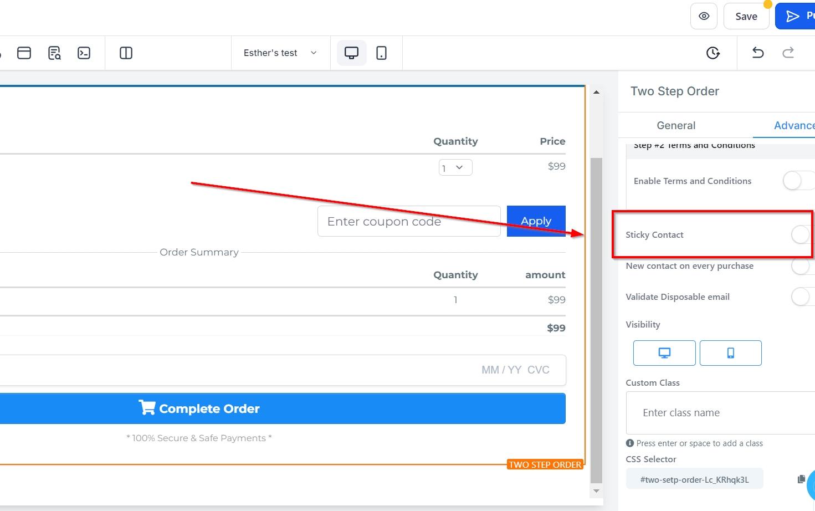815x511 pixels.
Task: Copy the CSS selector with copy icon
Action: coord(801,479)
